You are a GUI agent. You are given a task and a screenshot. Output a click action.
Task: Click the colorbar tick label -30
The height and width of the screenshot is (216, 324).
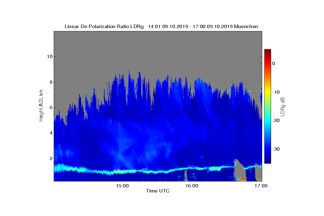(x=275, y=149)
